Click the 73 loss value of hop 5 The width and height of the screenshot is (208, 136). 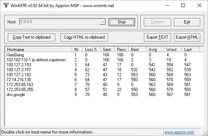pos(87,75)
